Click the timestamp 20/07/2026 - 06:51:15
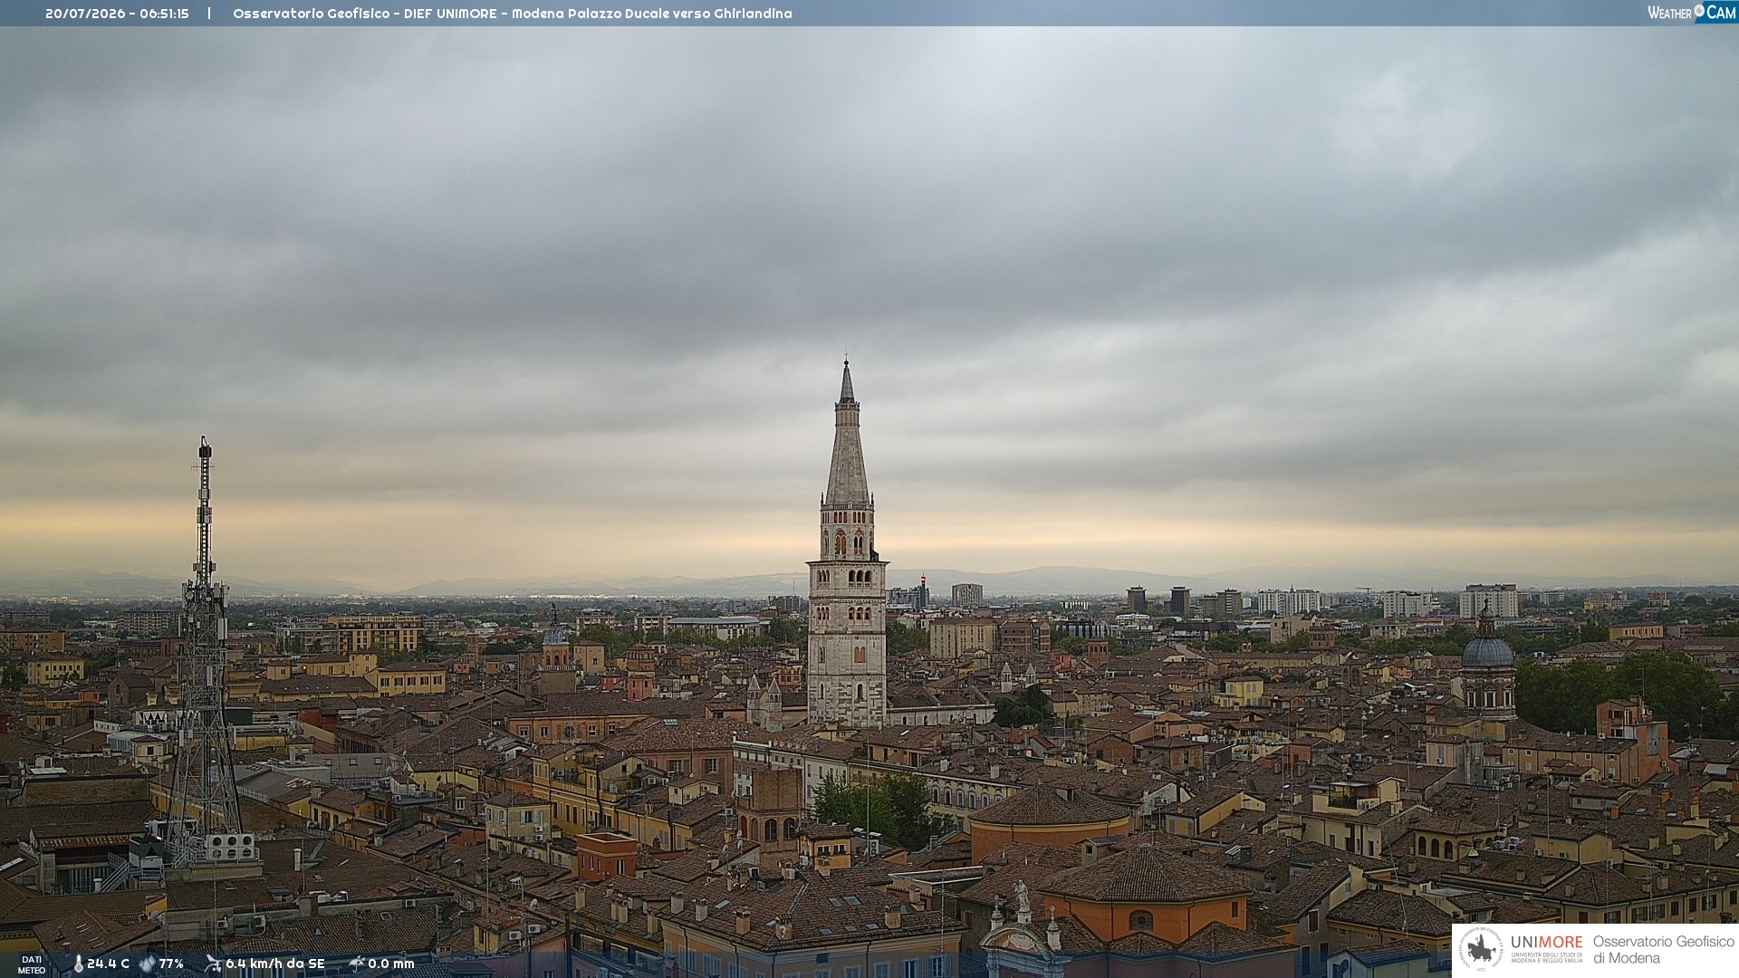The image size is (1739, 978). click(117, 14)
